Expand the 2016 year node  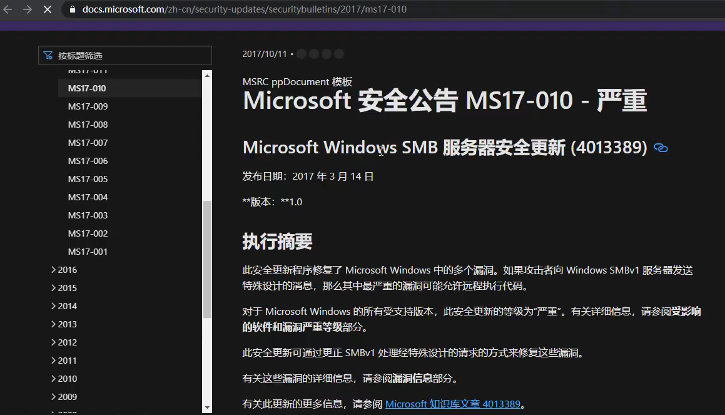click(x=64, y=270)
